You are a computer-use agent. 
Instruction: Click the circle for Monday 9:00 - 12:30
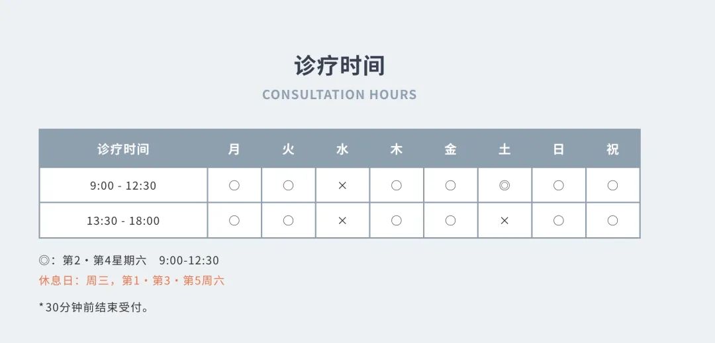pyautogui.click(x=234, y=186)
